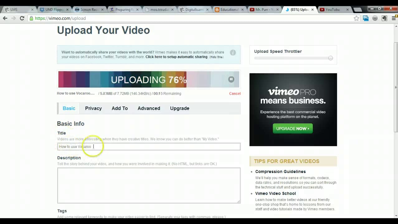
Task: Go to the Upgrade tab
Action: 180,108
